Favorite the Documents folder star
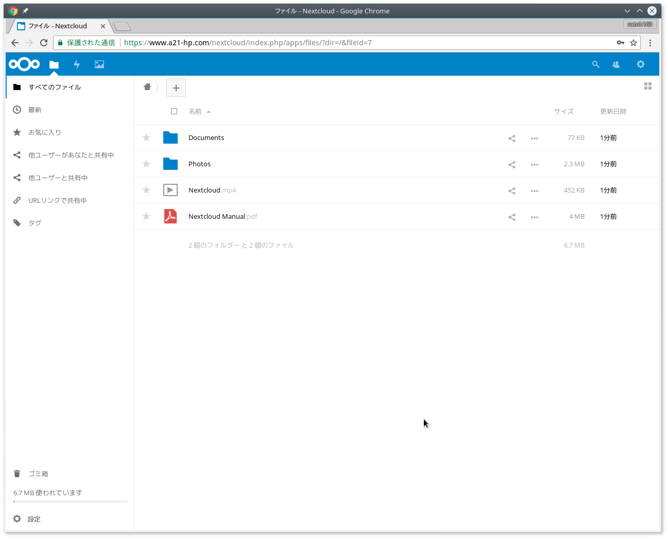668x539 pixels. click(x=146, y=137)
